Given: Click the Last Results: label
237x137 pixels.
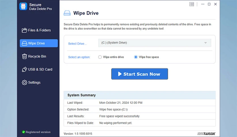Looking at the screenshot, I should point(76,116).
